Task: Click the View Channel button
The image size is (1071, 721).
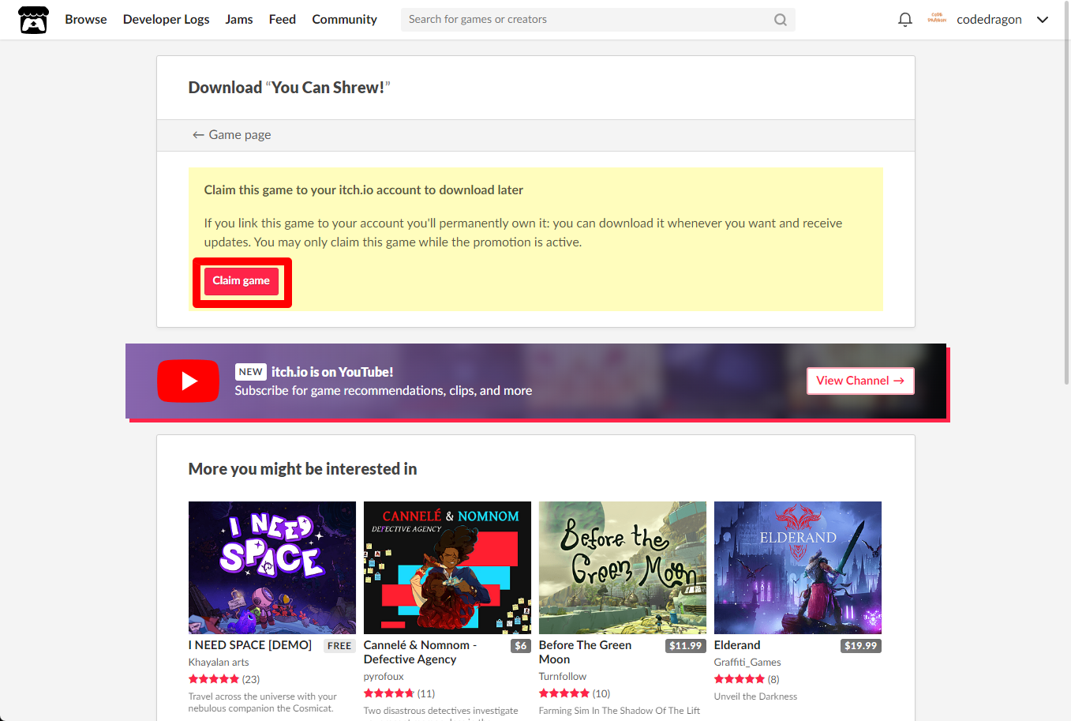Action: coord(860,381)
